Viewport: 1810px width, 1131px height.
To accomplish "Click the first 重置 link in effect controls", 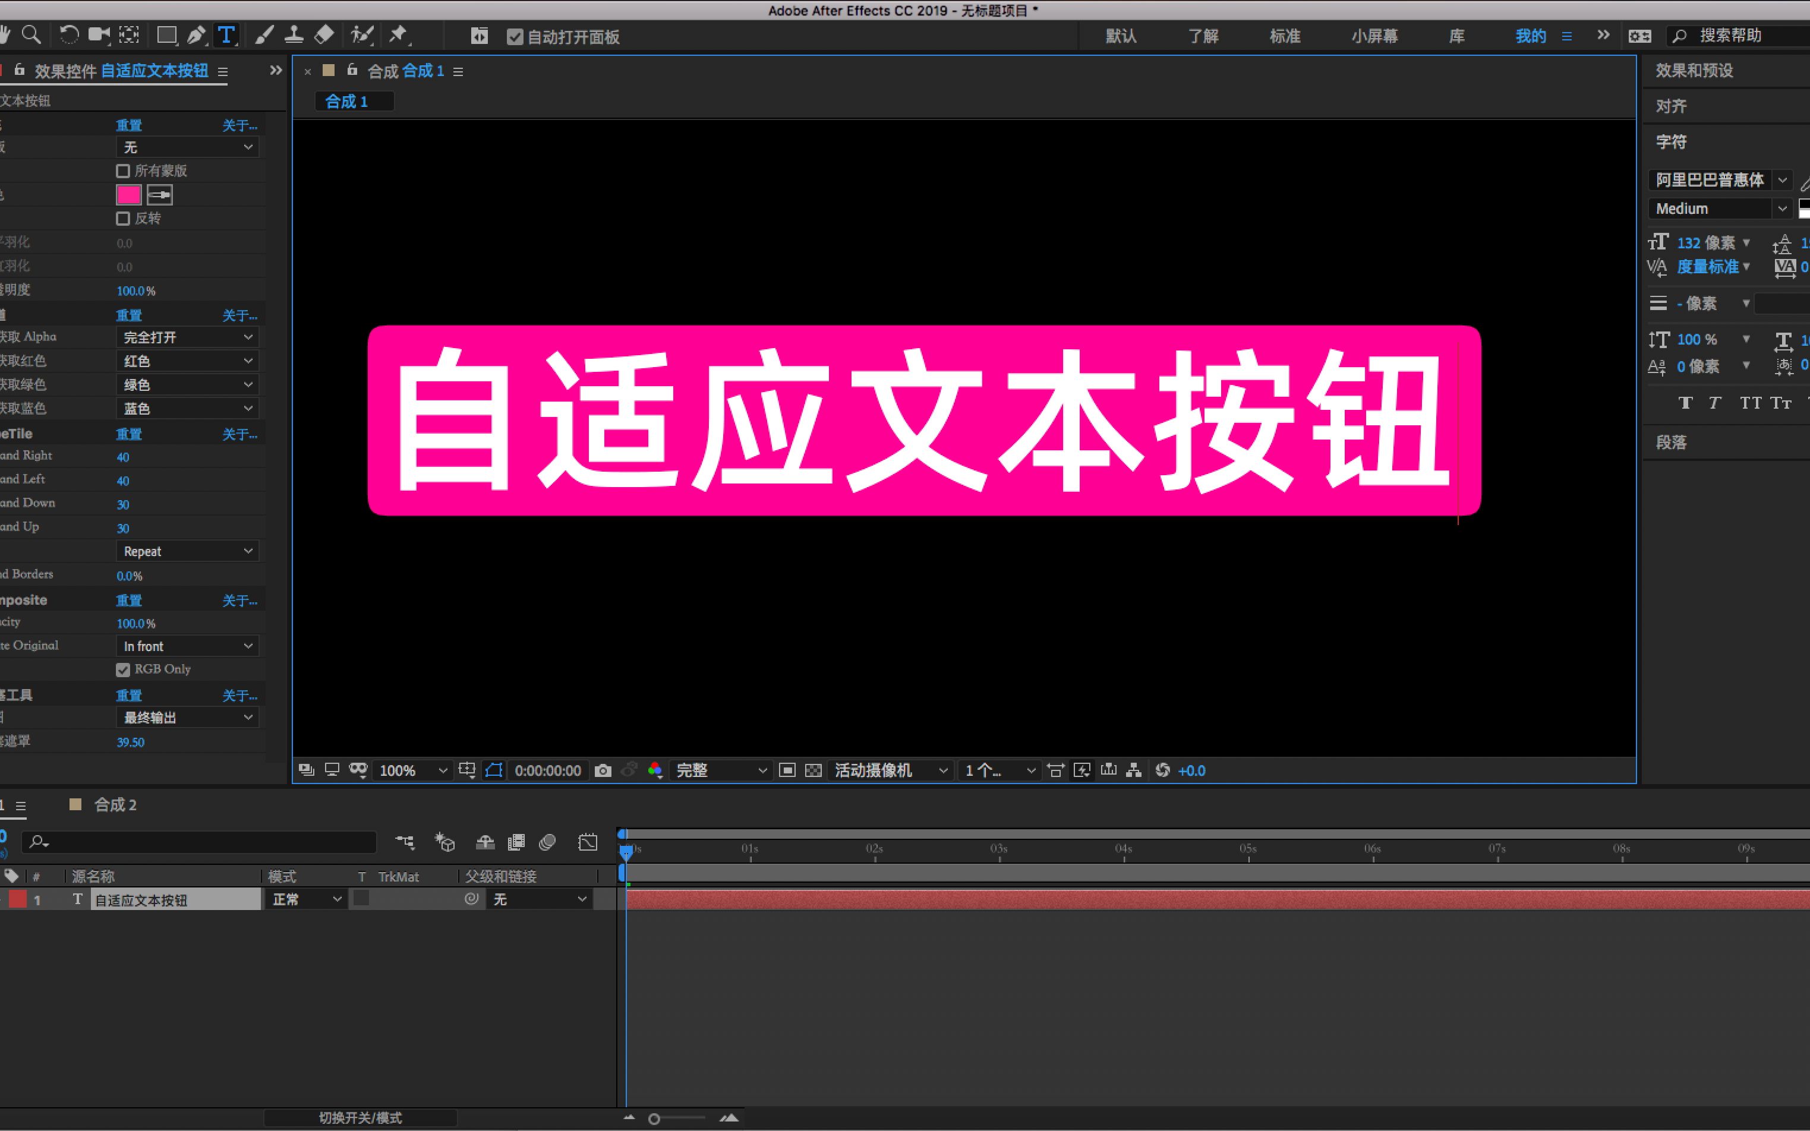I will click(129, 125).
